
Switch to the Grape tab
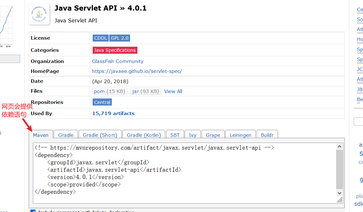pyautogui.click(x=213, y=135)
